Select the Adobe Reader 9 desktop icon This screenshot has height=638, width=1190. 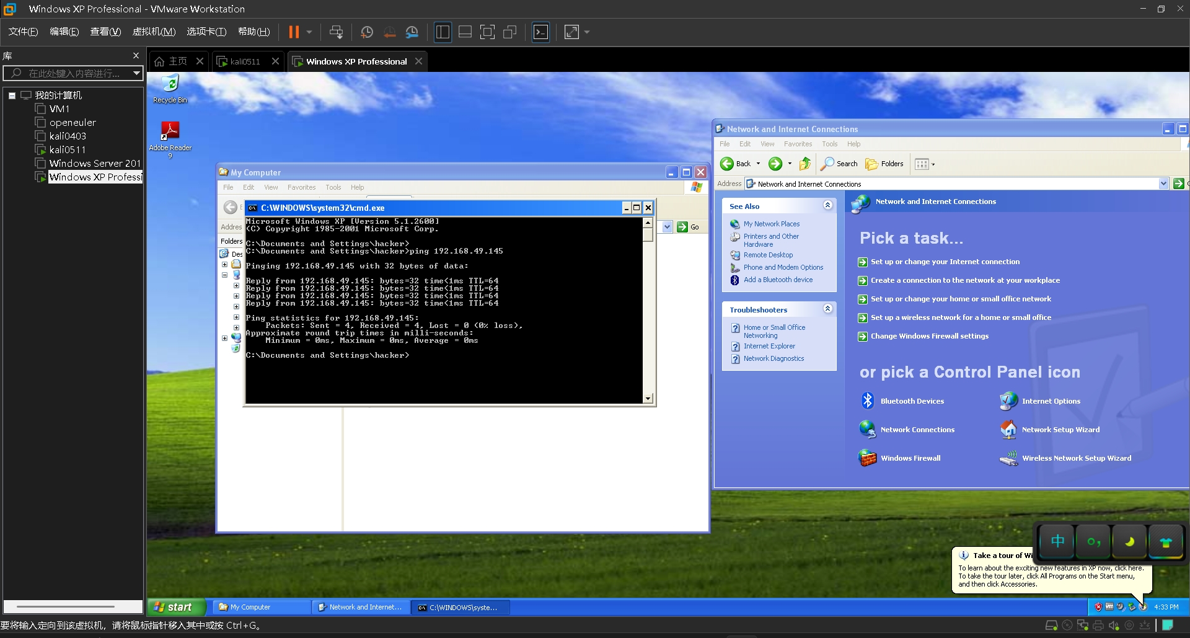point(170,140)
